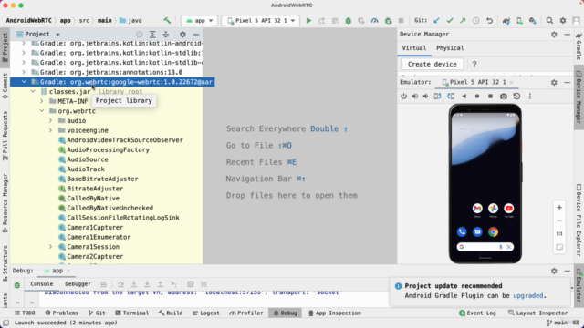The width and height of the screenshot is (584, 328).
Task: Zoom in emulator with plus button
Action: pos(559,208)
